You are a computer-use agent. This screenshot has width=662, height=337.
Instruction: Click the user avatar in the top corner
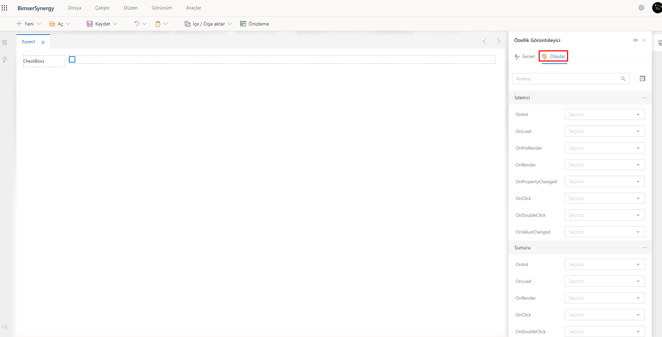[x=657, y=8]
